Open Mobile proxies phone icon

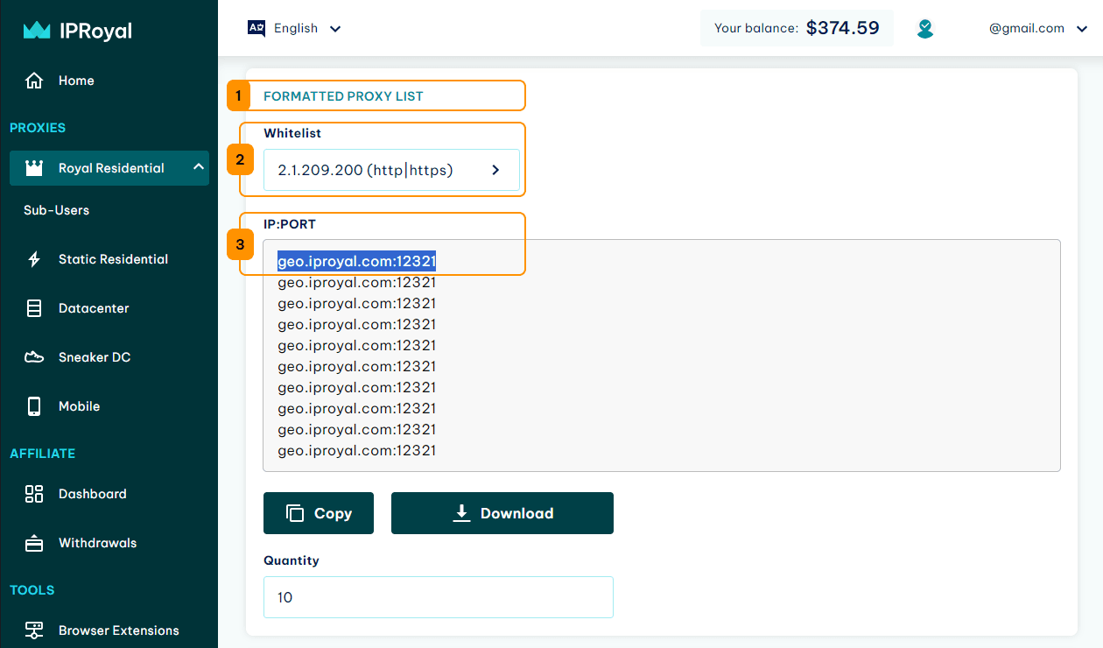coord(33,405)
